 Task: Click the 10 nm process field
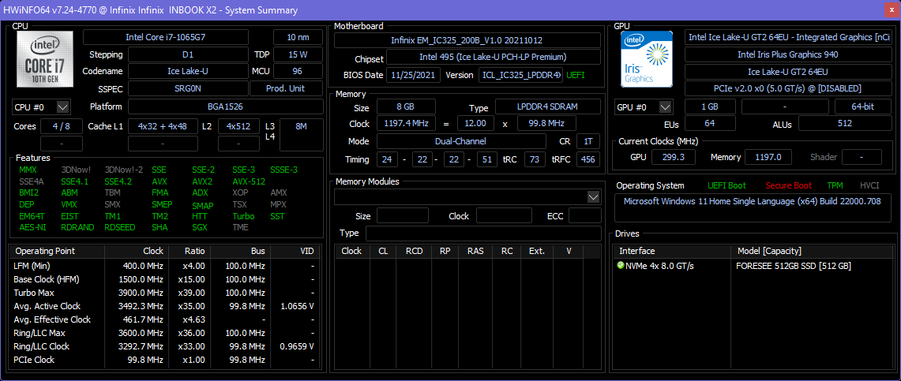[x=298, y=37]
